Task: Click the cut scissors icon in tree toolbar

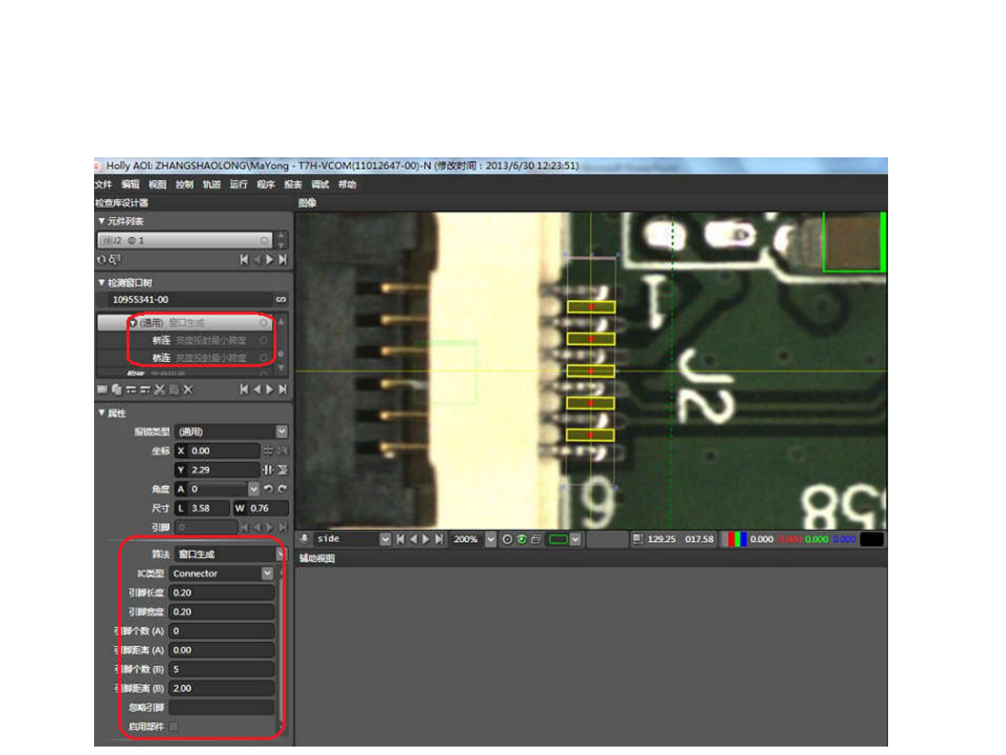Action: pyautogui.click(x=159, y=389)
